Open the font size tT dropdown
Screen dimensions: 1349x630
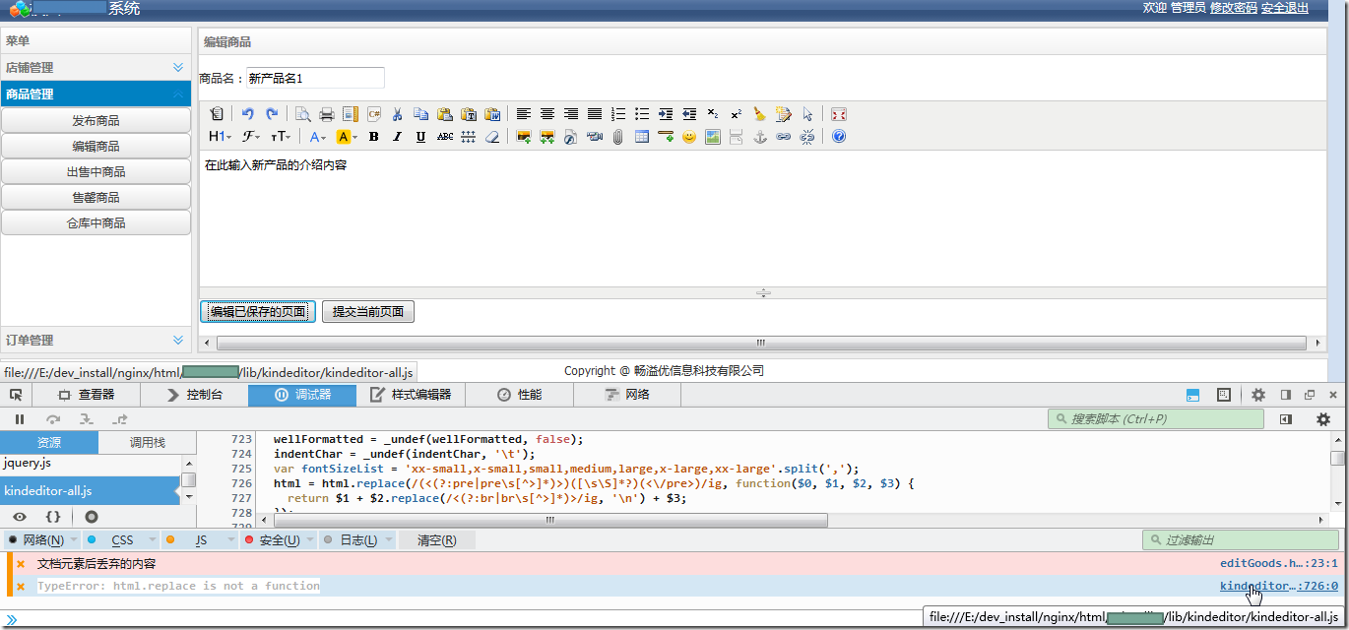[282, 137]
